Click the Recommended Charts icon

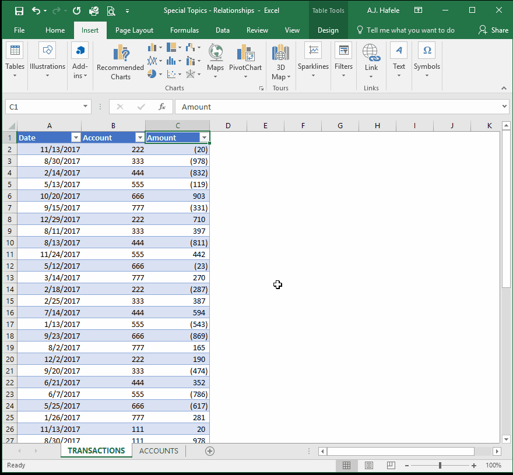[x=121, y=62]
